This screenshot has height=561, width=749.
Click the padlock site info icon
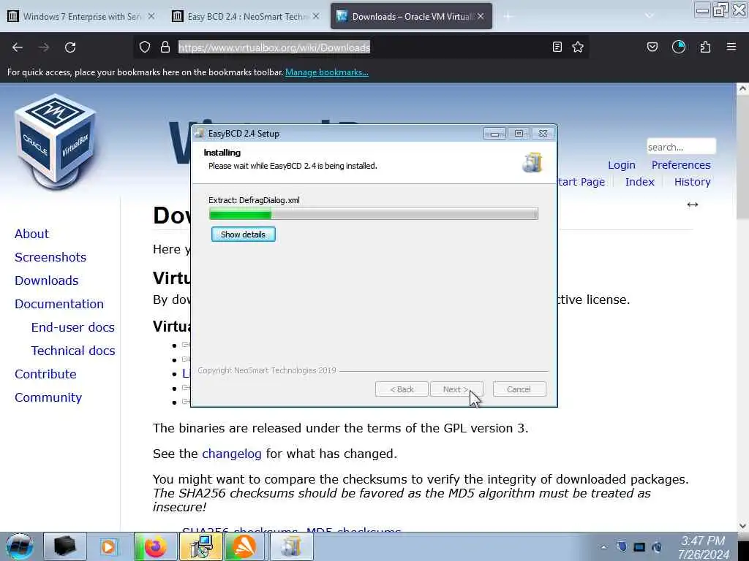(x=165, y=47)
